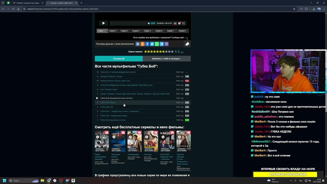Open File Explorer from the taskbar
This screenshot has height=184, width=327.
(42, 181)
